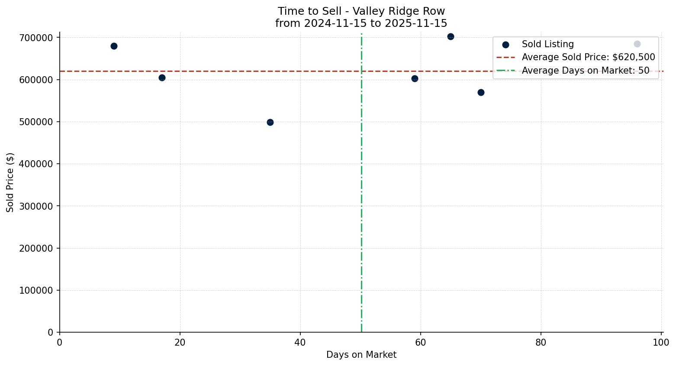676x366 pixels.
Task: Click the data point at 9 days
Action: pyautogui.click(x=114, y=46)
